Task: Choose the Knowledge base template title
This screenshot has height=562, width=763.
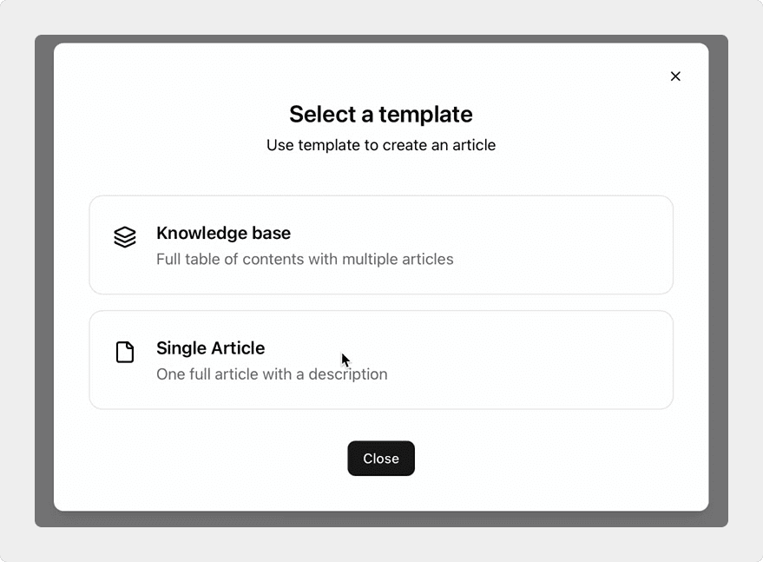Action: pos(223,233)
